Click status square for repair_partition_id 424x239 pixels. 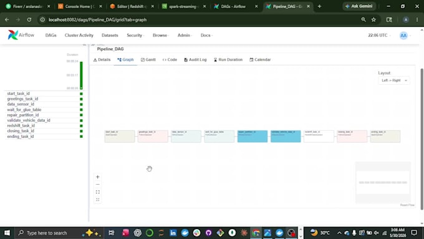[x=81, y=115]
